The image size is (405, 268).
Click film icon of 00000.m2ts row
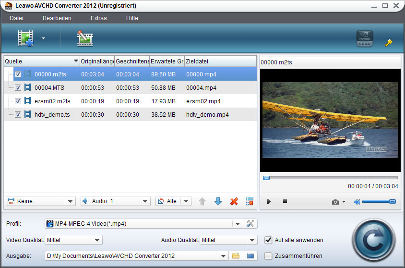(28, 74)
